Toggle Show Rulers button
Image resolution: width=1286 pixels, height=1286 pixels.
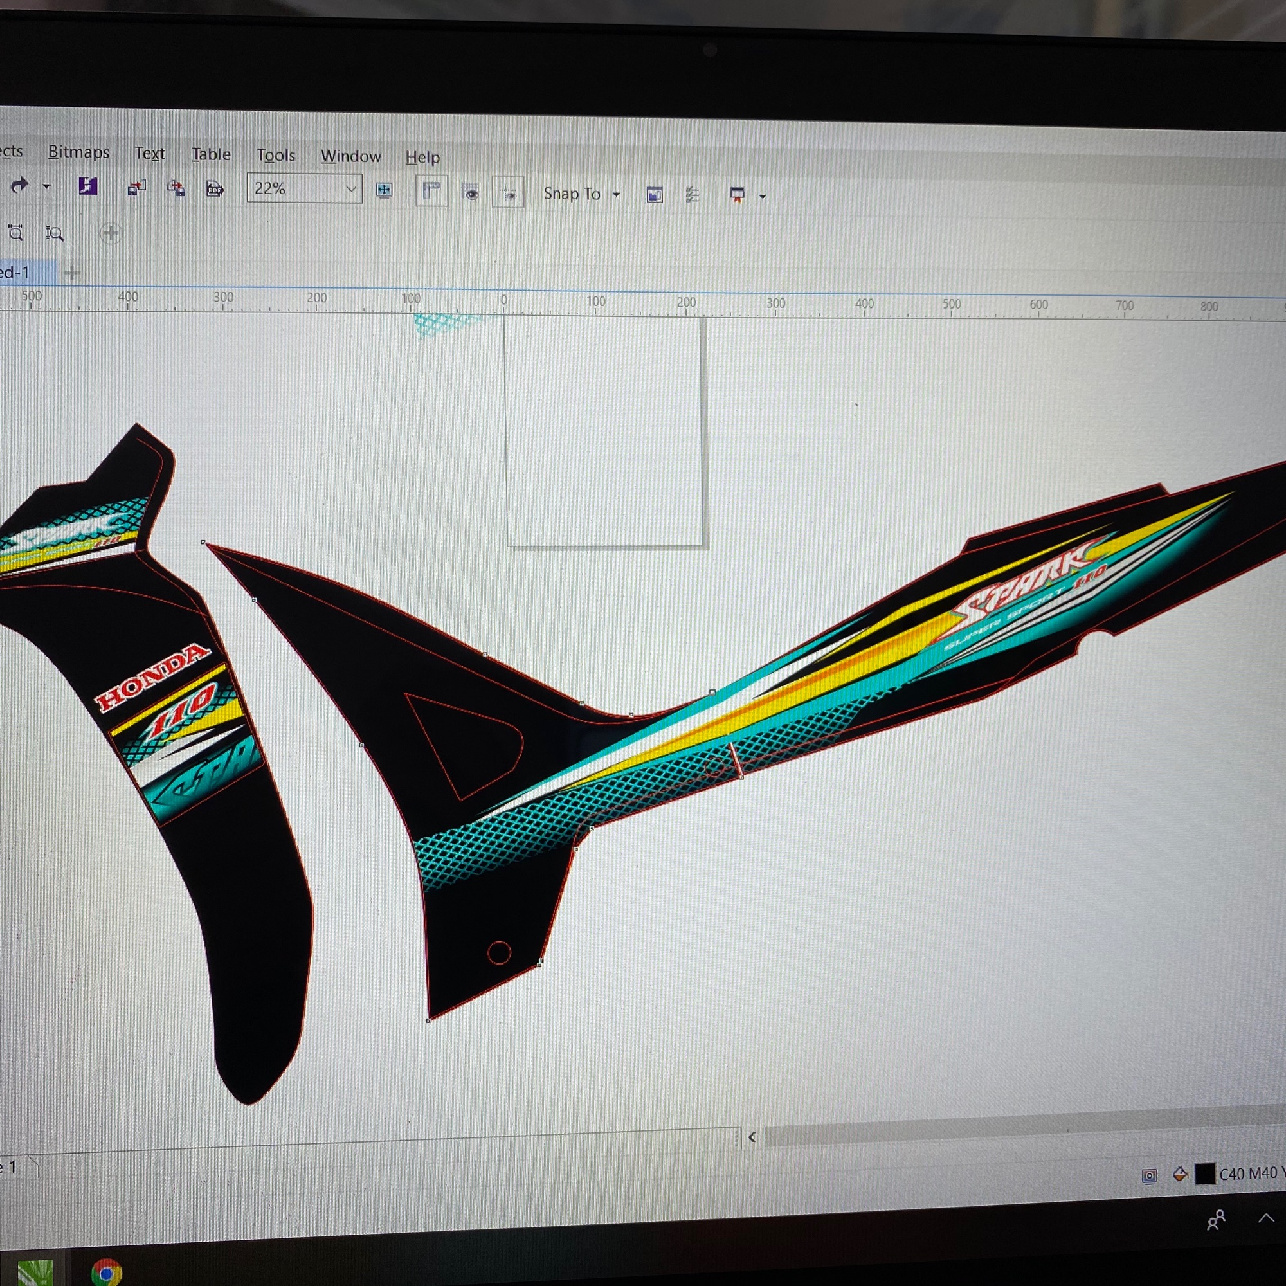tap(431, 192)
